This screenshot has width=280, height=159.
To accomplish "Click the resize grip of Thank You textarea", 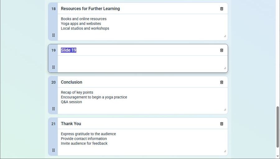I will [x=225, y=151].
